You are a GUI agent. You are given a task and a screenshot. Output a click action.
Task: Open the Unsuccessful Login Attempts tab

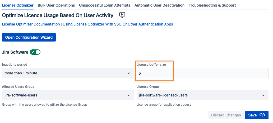[105, 5]
